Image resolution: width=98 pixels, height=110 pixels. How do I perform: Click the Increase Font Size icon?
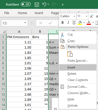coord(92,16)
